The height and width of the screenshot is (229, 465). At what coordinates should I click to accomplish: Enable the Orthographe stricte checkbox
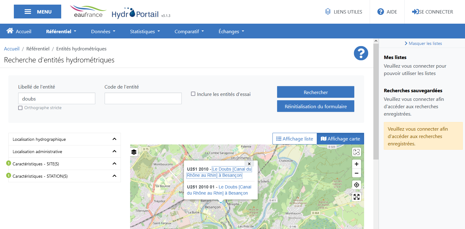pos(20,108)
